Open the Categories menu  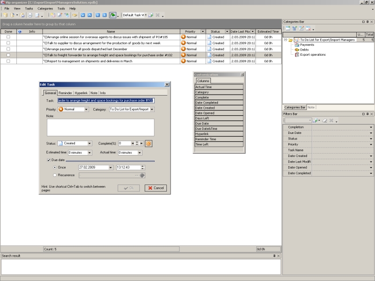tap(45, 8)
